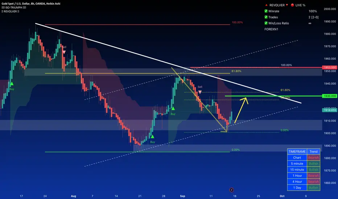Click the 1860.000 price axis label
The image size is (338, 199).
click(330, 183)
